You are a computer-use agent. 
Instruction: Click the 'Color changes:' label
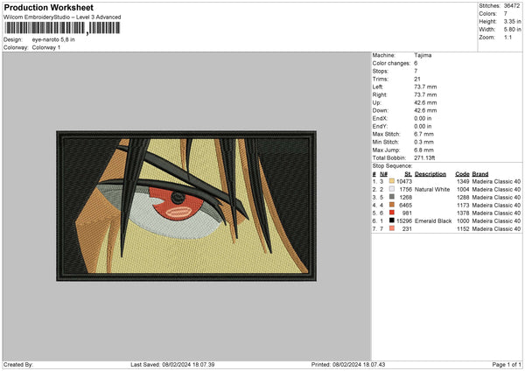pyautogui.click(x=391, y=63)
